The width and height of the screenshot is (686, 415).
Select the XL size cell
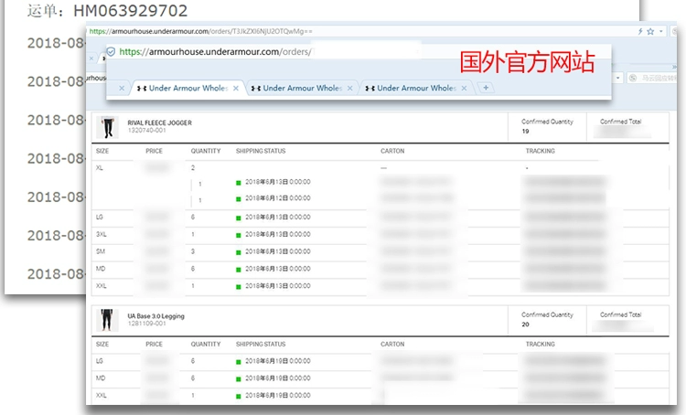(x=100, y=168)
